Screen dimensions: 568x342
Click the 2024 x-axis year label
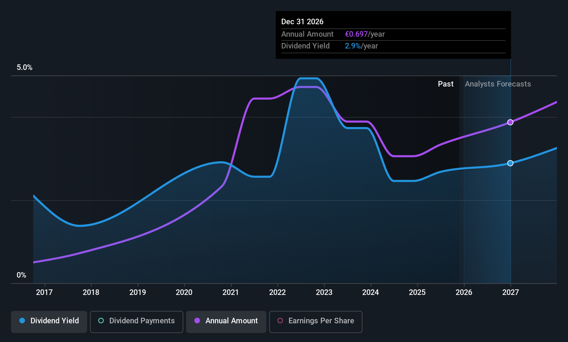coord(370,292)
